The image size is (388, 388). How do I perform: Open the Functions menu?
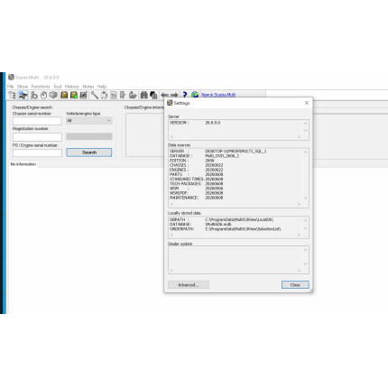(41, 87)
